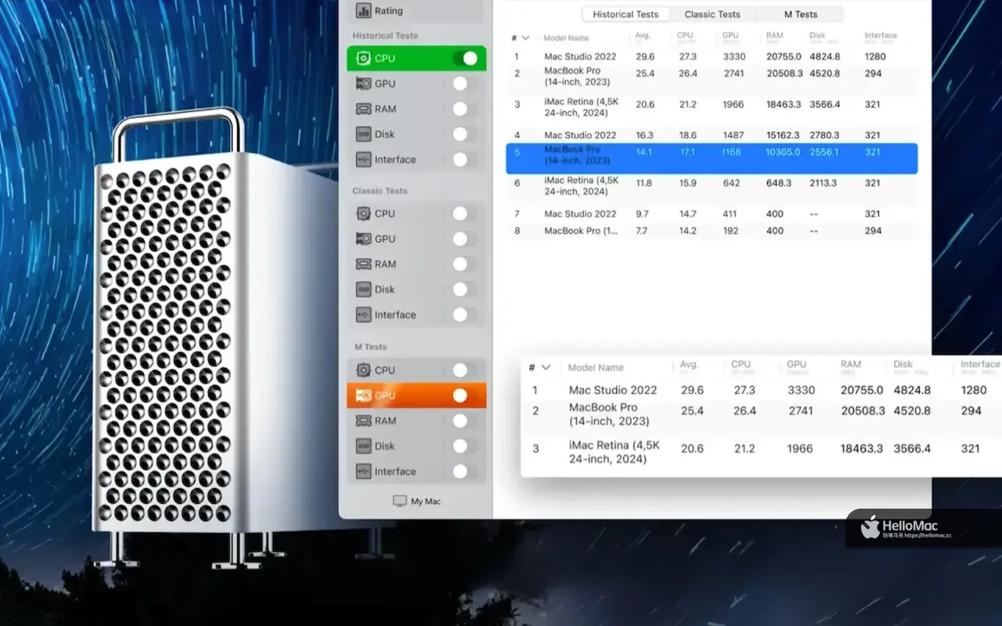Turn off the Historical Tests CPU switch
This screenshot has height=626, width=1002.
coord(465,59)
